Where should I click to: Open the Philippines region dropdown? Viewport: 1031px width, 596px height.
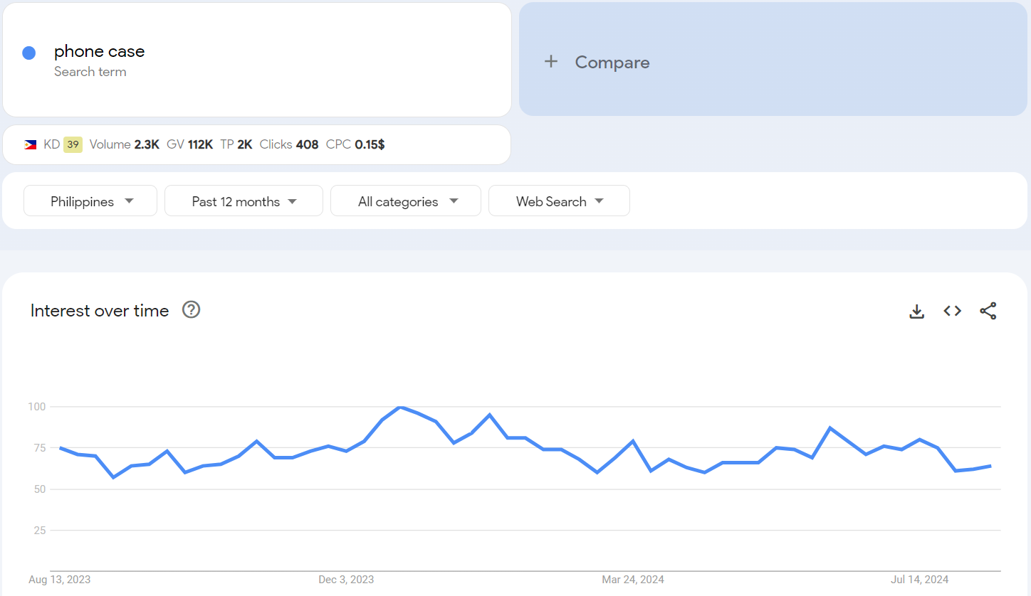90,201
